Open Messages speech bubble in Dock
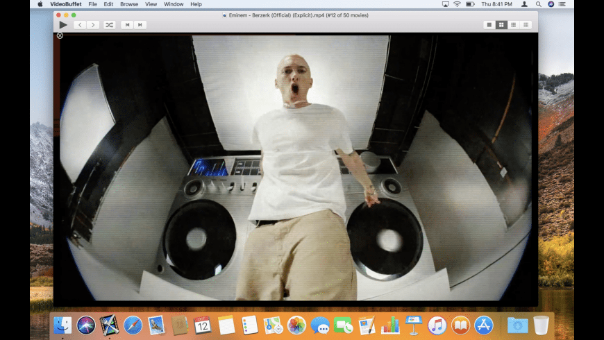 (320, 325)
